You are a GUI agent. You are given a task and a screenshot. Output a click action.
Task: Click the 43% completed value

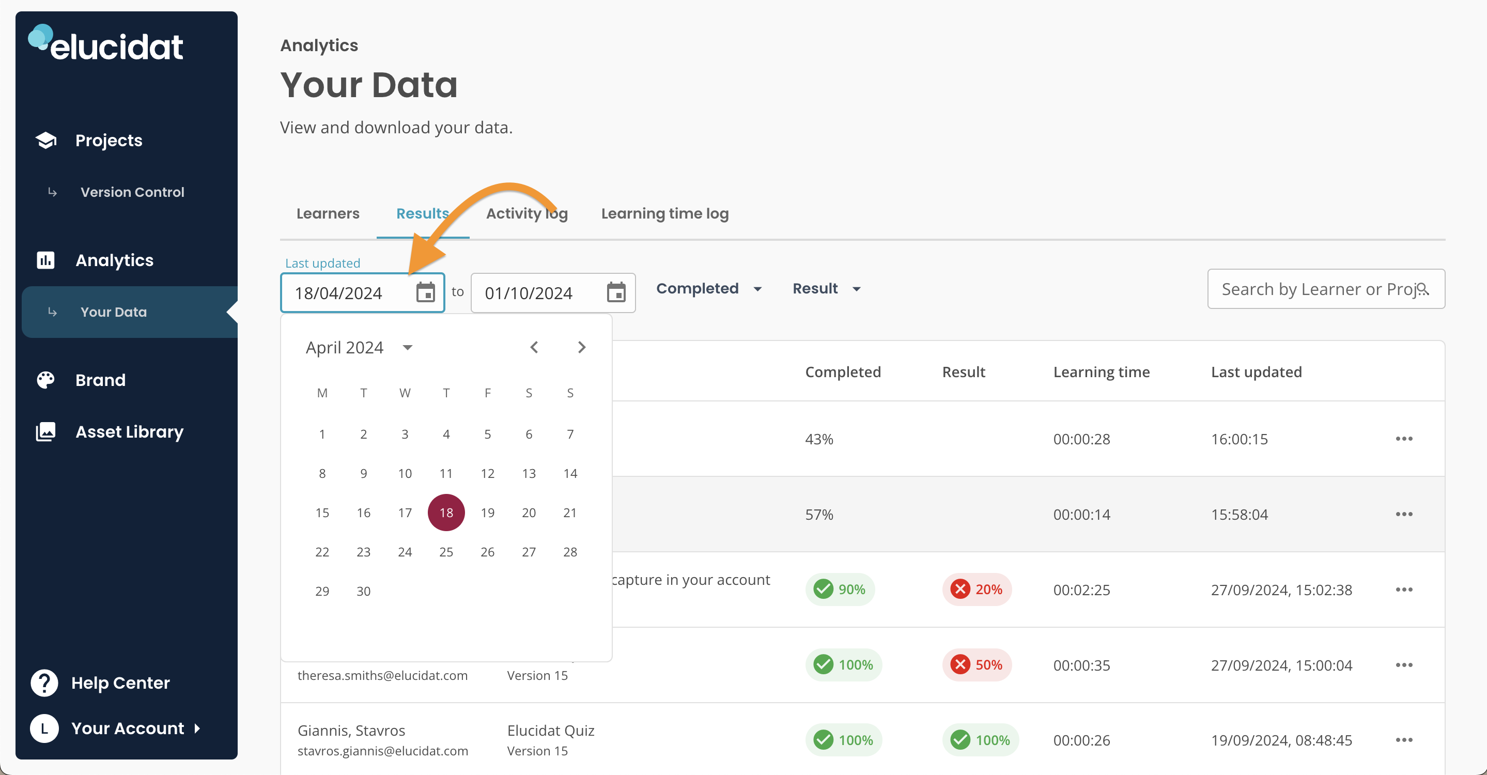click(x=818, y=439)
